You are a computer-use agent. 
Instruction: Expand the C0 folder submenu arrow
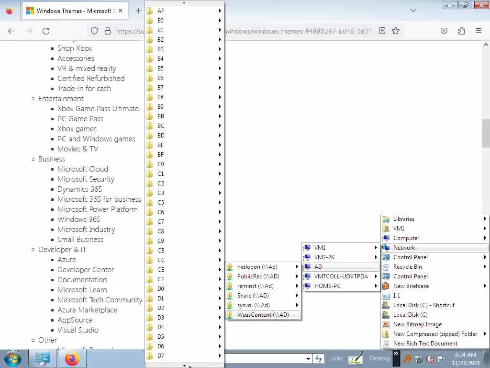coord(220,164)
